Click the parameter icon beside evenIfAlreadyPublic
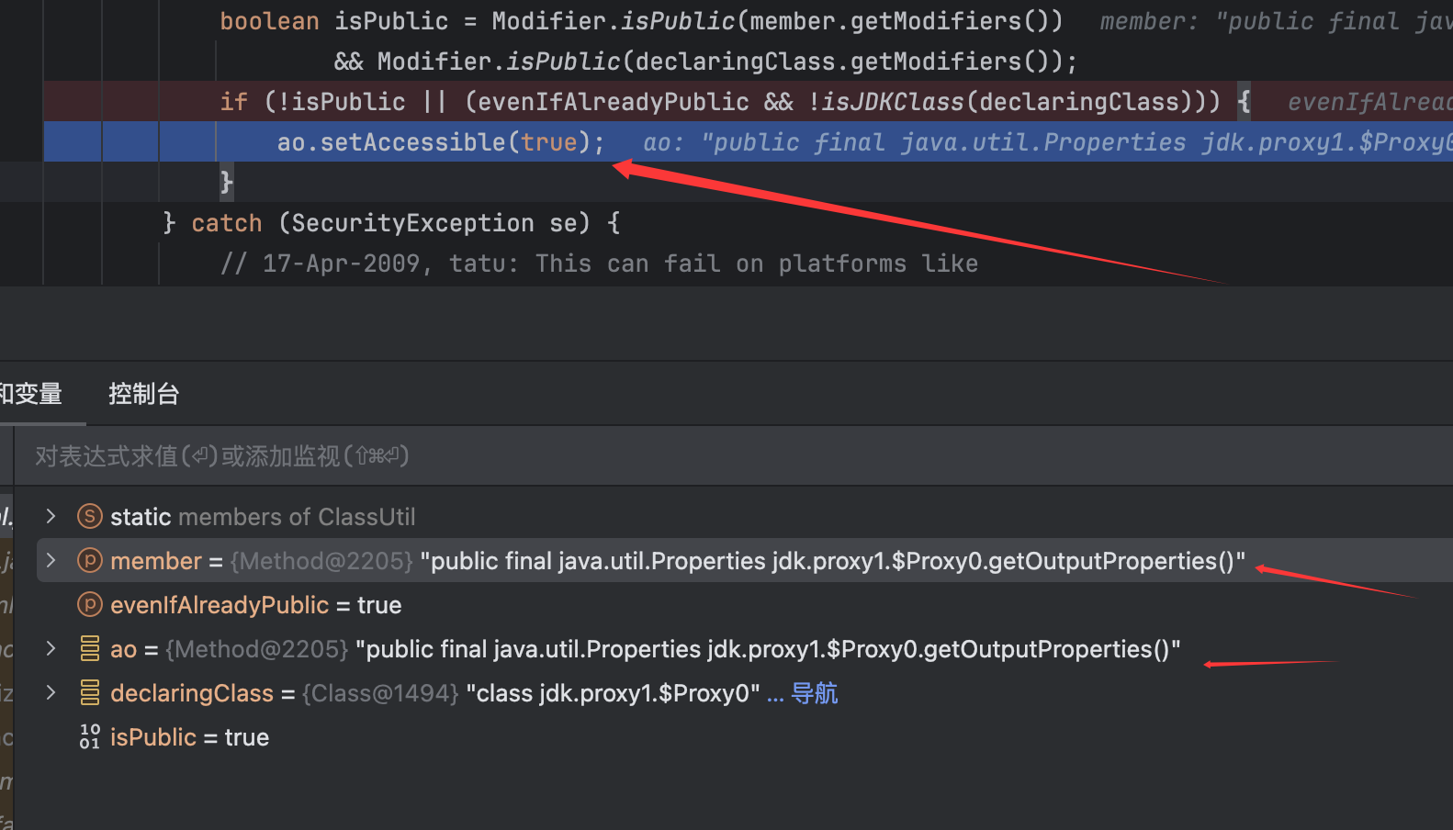Viewport: 1453px width, 830px height. [x=89, y=605]
